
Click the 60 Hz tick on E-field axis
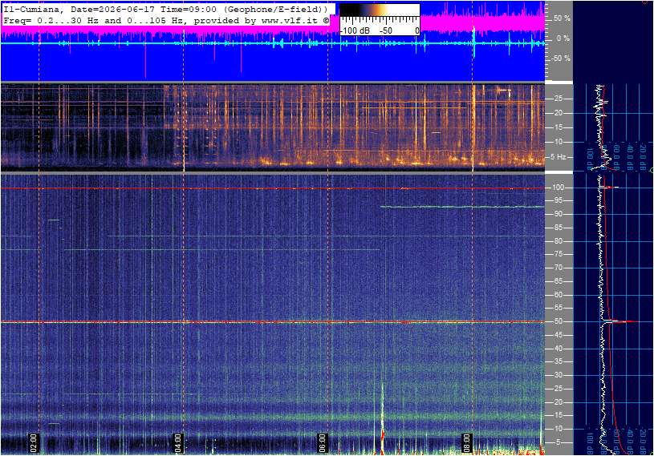(558, 295)
